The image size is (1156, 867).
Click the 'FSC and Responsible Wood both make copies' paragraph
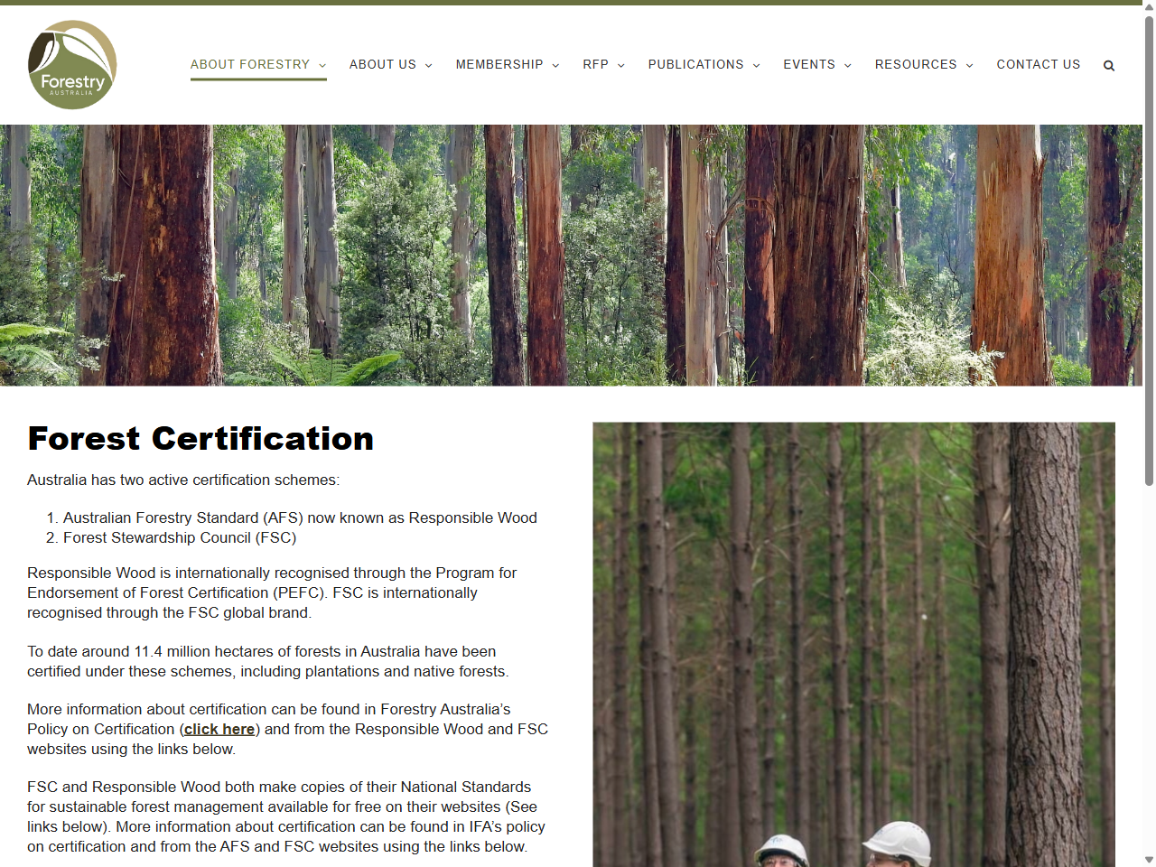[286, 816]
